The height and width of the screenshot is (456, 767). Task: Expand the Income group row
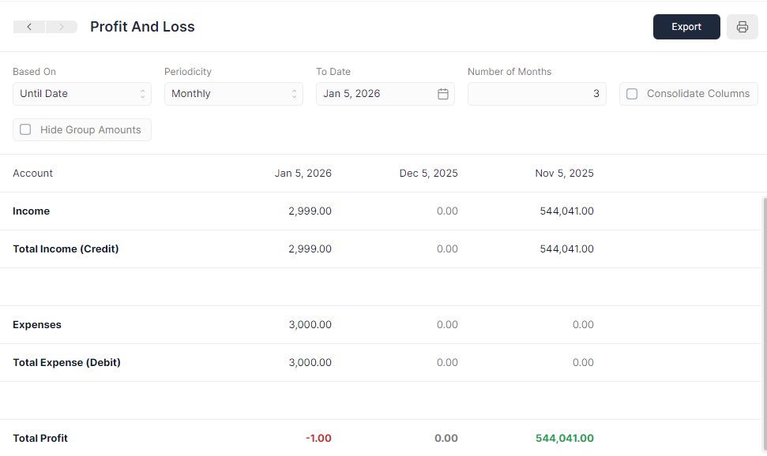(x=31, y=211)
